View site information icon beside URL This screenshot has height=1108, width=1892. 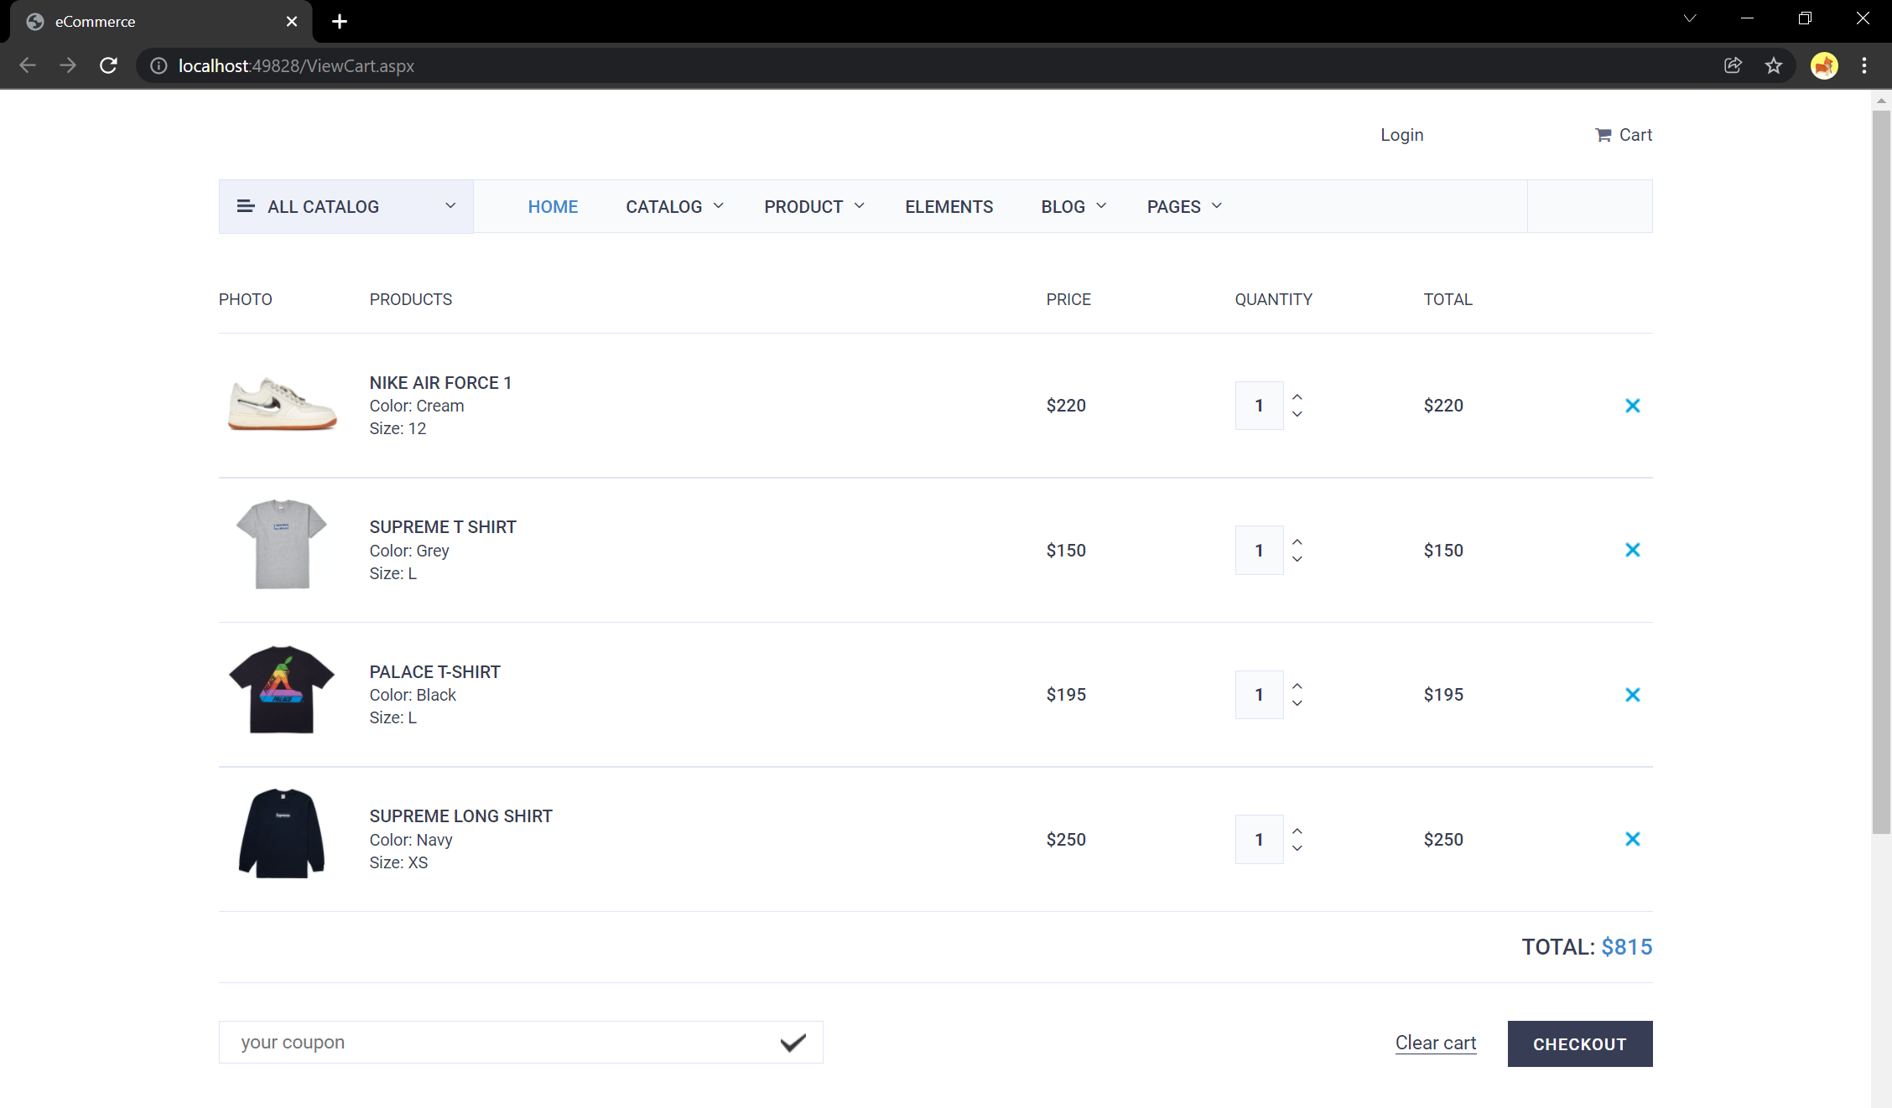click(159, 65)
